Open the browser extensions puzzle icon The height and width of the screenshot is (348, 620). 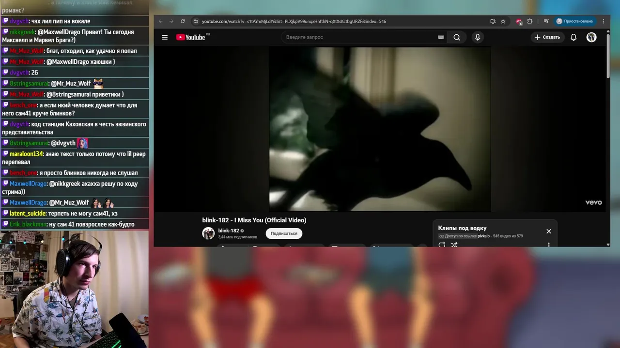coord(530,21)
